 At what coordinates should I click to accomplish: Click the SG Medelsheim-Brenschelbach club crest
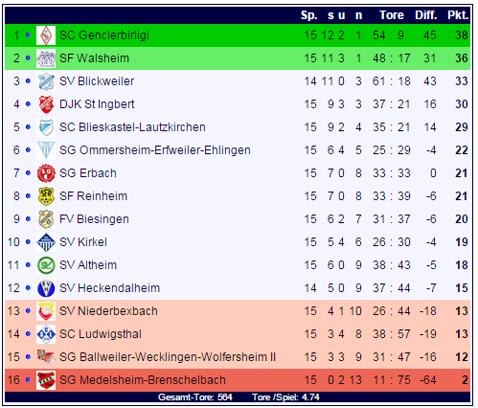(46, 380)
